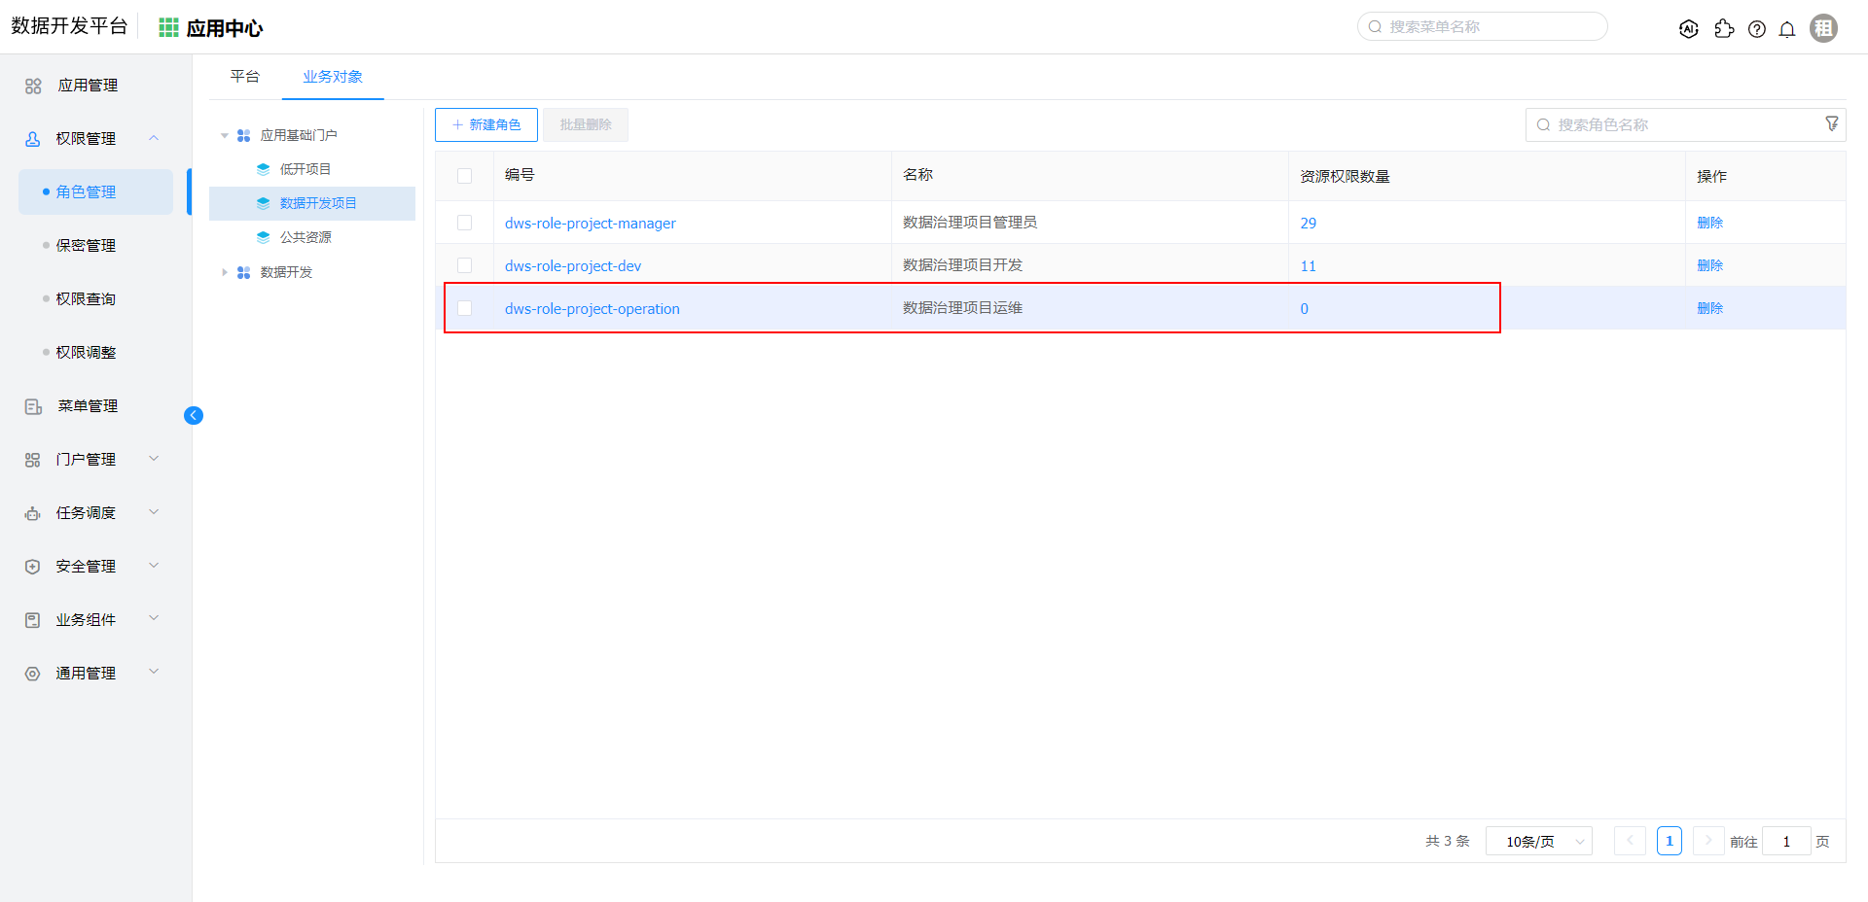Click the green app center grid icon
This screenshot has width=1868, height=902.
168,28
